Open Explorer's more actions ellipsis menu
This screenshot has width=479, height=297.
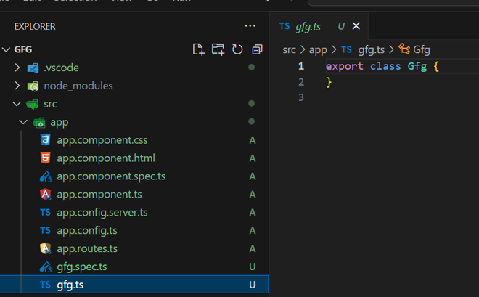(250, 26)
